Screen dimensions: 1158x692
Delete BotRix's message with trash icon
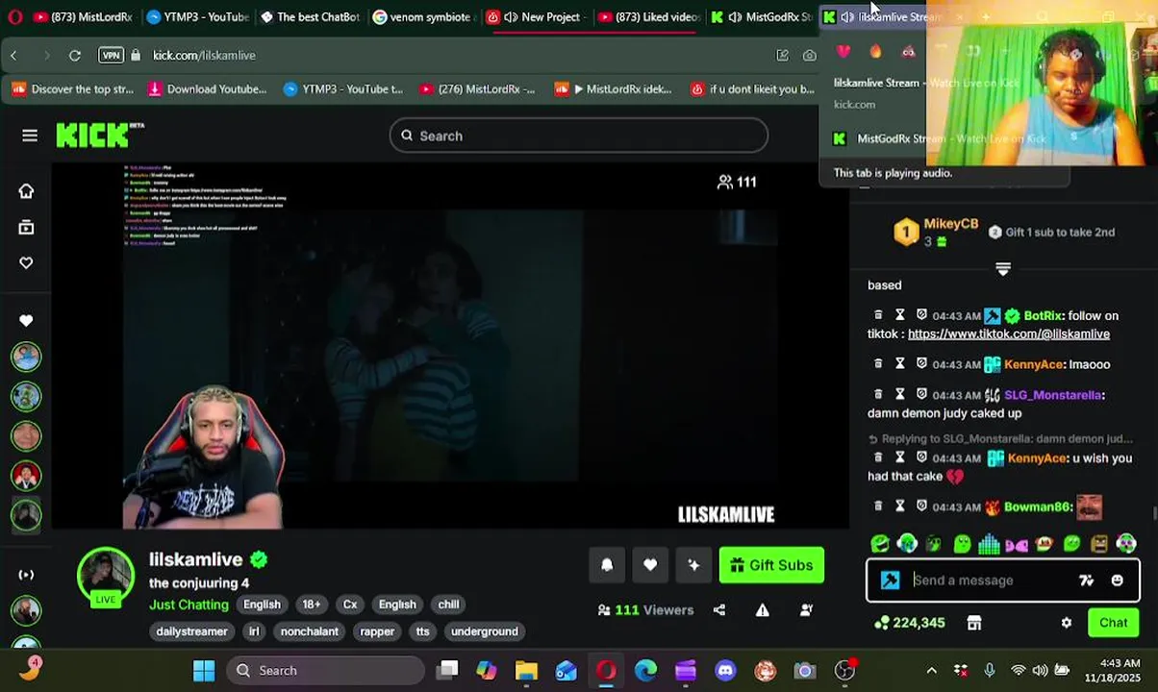(878, 315)
